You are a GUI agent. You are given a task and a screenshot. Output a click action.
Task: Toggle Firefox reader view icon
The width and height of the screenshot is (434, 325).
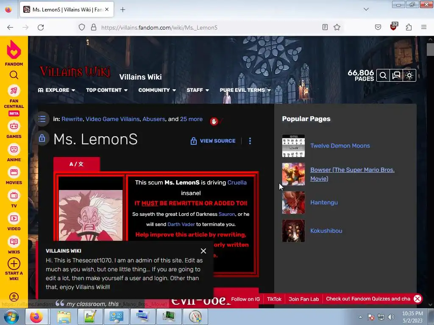(325, 28)
